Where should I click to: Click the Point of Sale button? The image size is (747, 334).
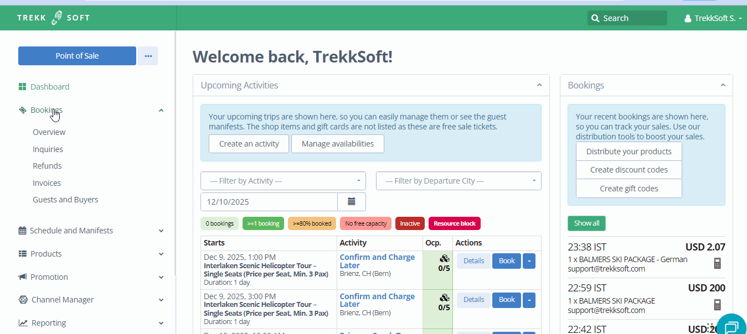[77, 56]
